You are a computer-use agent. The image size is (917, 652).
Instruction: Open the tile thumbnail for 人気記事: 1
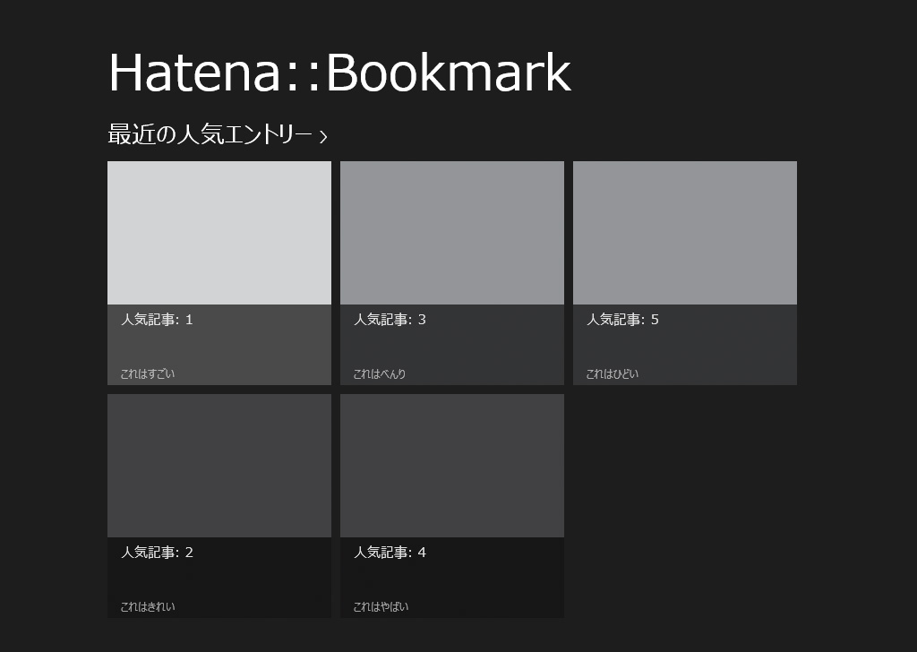(x=219, y=233)
